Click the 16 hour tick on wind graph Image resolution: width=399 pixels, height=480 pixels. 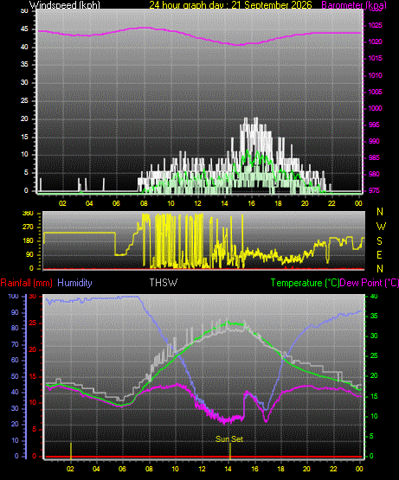(251, 203)
